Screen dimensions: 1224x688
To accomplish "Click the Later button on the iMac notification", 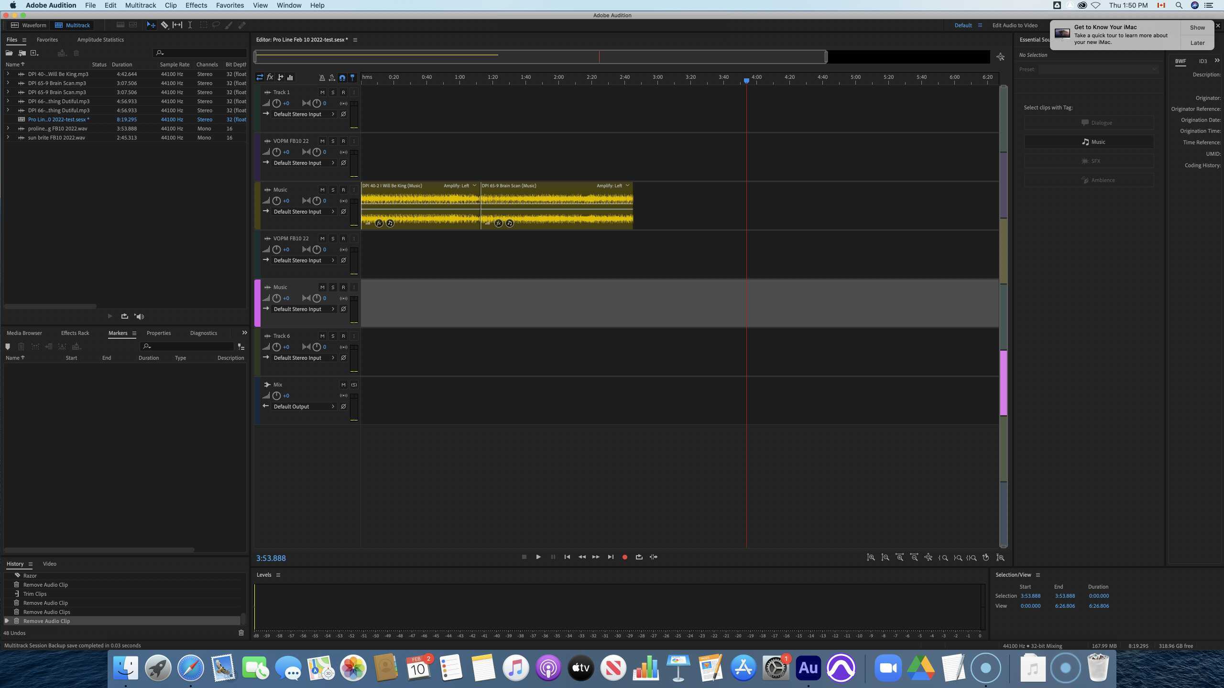I will (1197, 43).
